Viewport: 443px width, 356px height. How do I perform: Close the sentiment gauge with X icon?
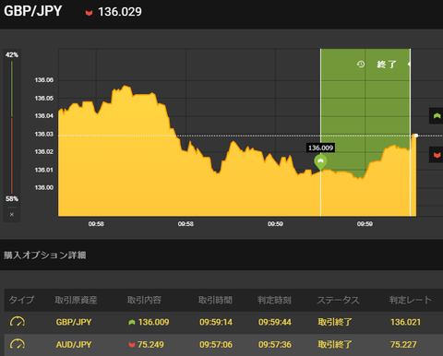point(12,215)
